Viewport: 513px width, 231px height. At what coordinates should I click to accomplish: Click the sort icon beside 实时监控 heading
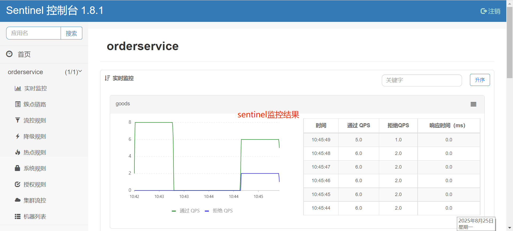pyautogui.click(x=107, y=78)
